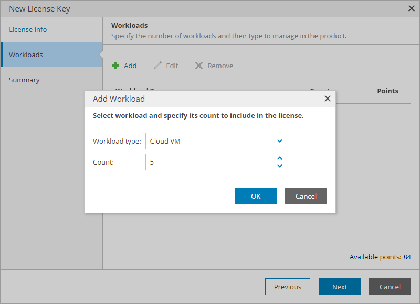The image size is (420, 304).
Task: Expand the Workload type chevron arrow
Action: pos(280,141)
